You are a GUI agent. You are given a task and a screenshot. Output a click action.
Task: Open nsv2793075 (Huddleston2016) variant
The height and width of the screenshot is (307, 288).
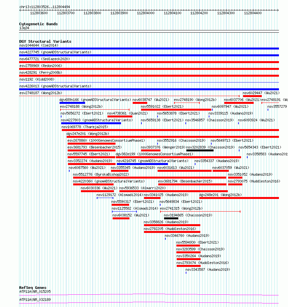254,181
